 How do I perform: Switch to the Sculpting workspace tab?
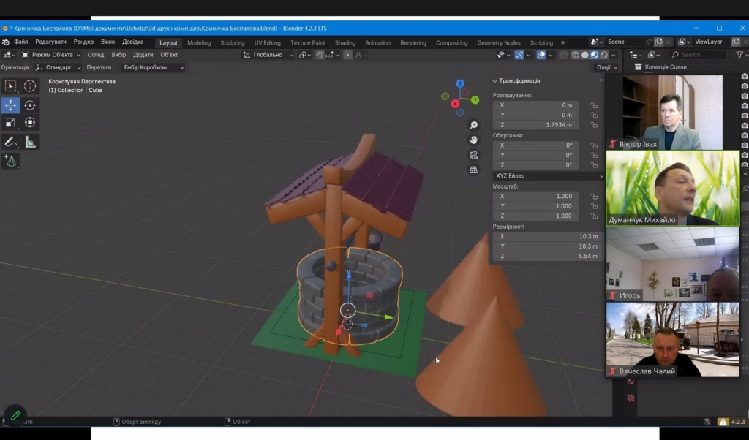tap(233, 42)
